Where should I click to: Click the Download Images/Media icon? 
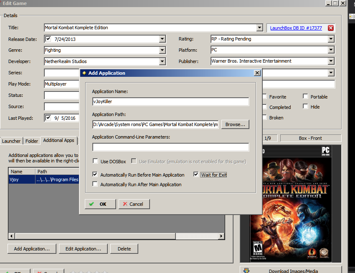tap(246, 270)
